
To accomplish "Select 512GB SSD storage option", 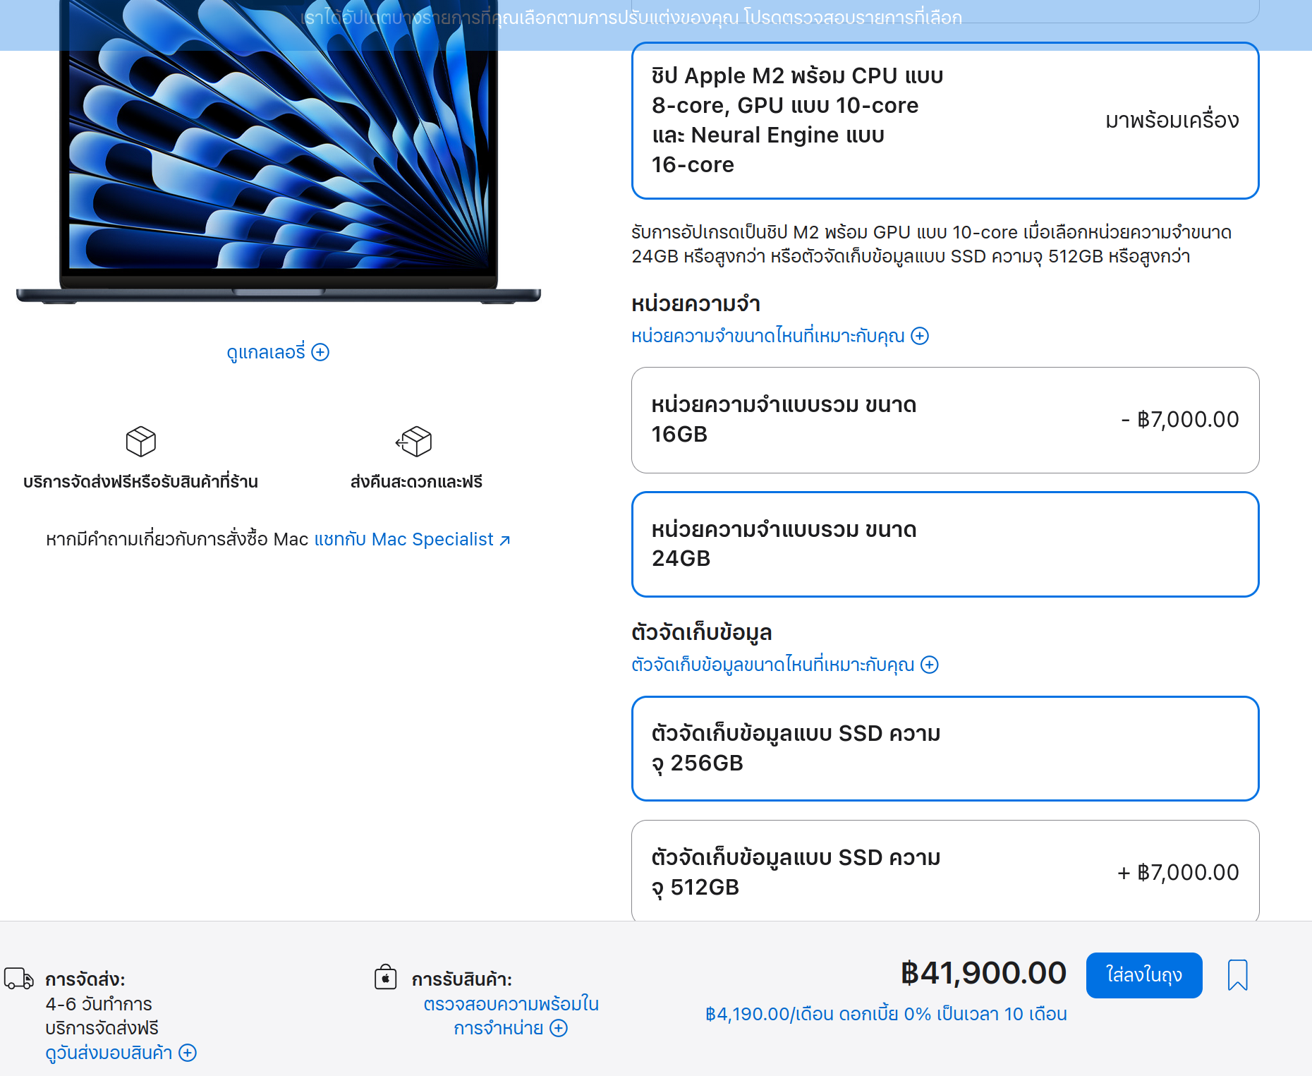I will pyautogui.click(x=945, y=871).
